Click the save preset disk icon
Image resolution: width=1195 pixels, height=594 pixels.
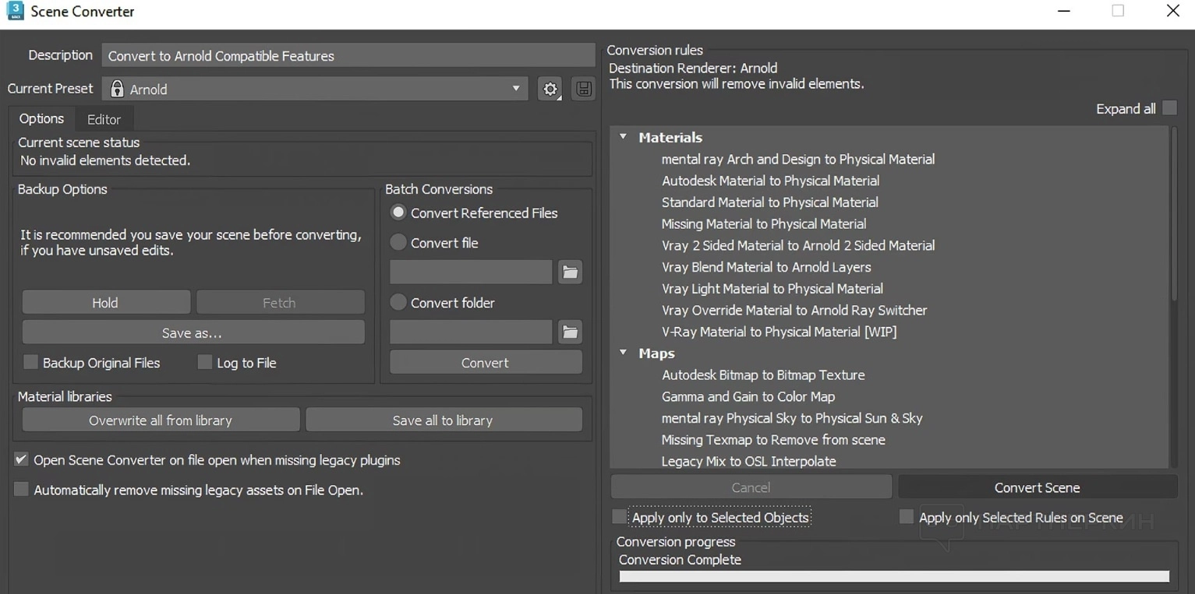tap(583, 89)
